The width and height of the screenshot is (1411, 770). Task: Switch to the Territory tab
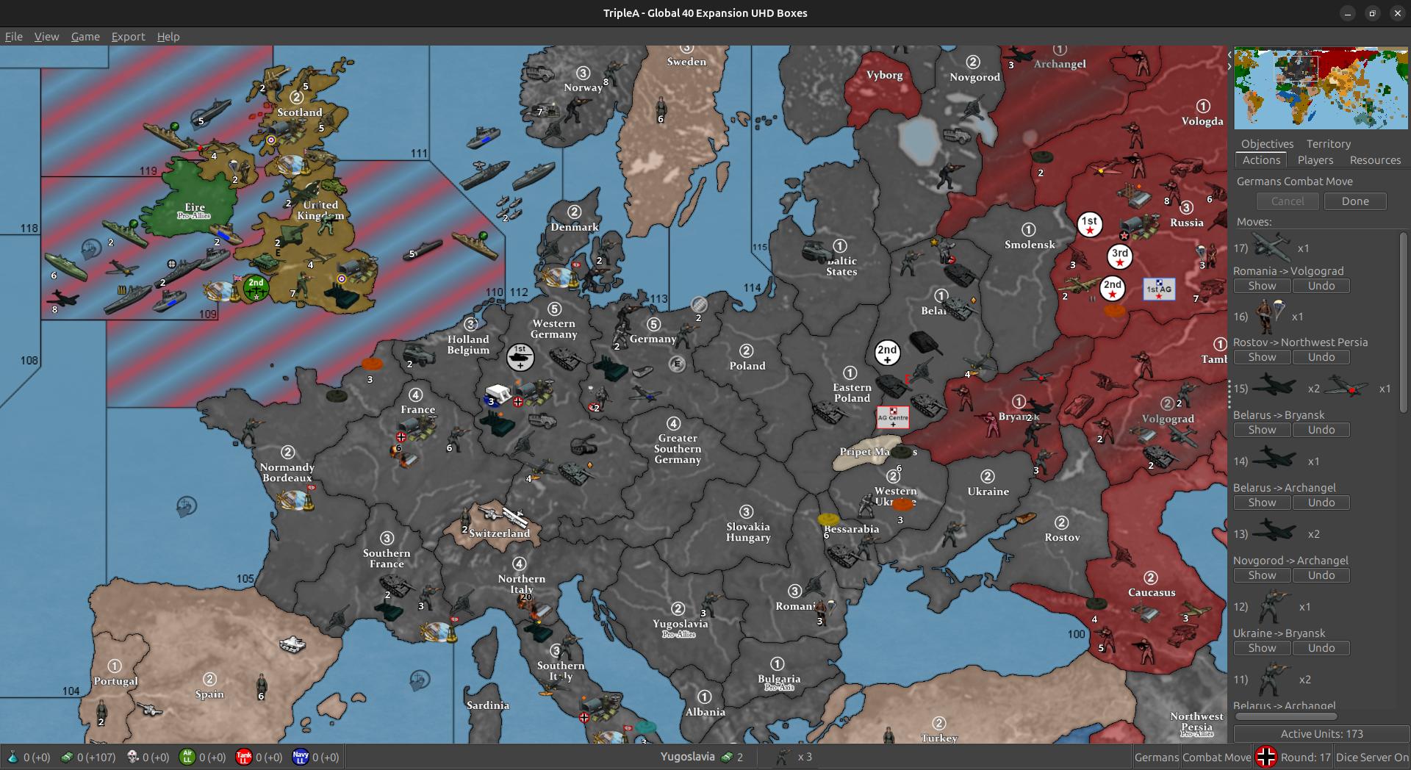coord(1328,144)
